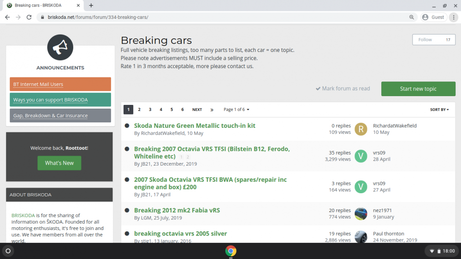Viewport: 461px width, 259px height.
Task: Go to page 1 of Bilstein topic
Action: [181, 157]
